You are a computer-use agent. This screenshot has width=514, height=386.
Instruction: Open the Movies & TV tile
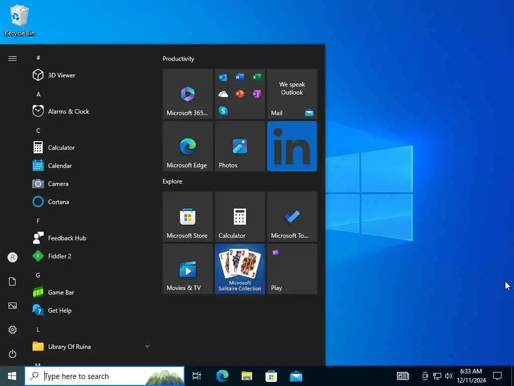click(188, 269)
